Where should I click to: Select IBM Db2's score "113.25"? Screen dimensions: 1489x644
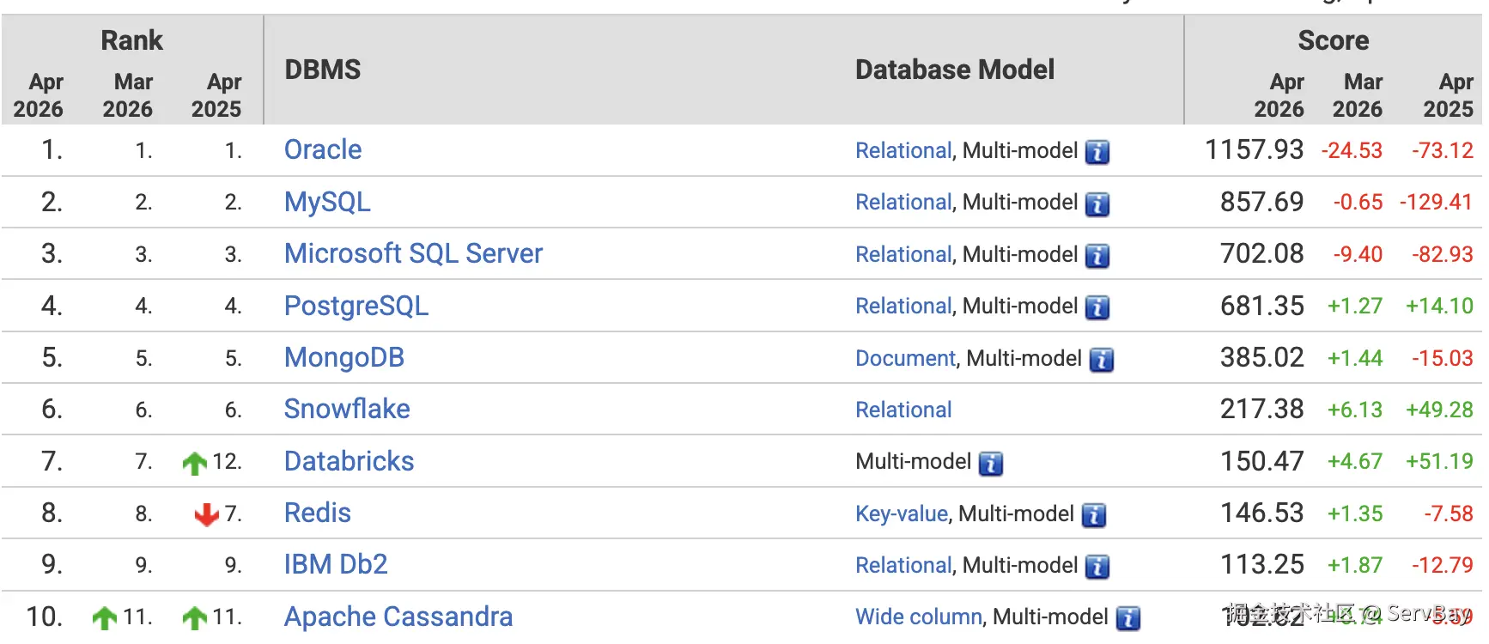pyautogui.click(x=1261, y=564)
